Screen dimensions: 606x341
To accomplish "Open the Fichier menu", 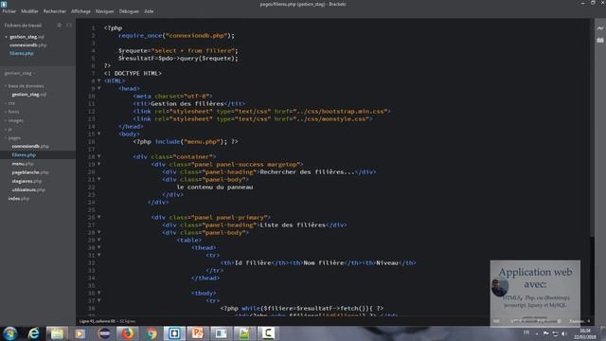I will coord(9,11).
